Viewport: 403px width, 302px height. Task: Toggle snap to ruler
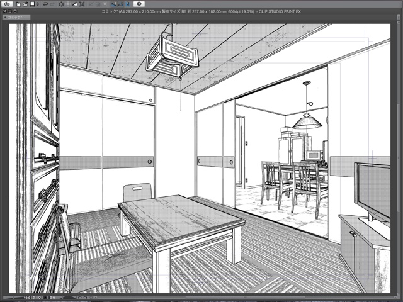tap(113, 4)
